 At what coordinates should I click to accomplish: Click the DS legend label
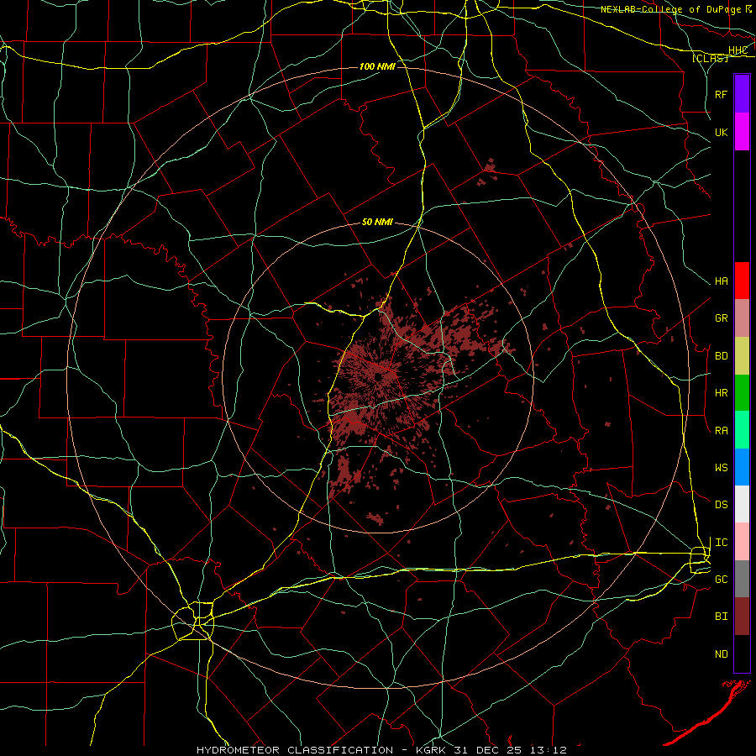coord(722,505)
